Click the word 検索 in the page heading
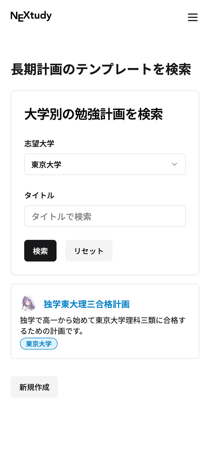The image size is (210, 456). click(x=178, y=69)
